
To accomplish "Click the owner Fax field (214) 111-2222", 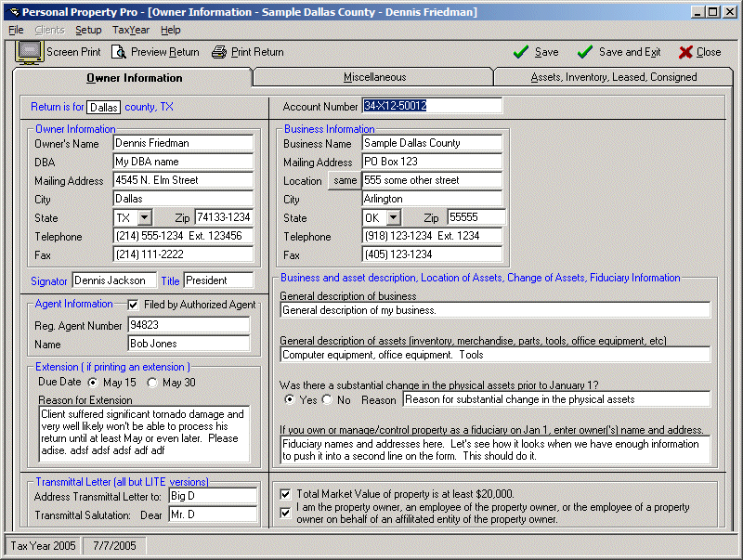I will pyautogui.click(x=183, y=254).
